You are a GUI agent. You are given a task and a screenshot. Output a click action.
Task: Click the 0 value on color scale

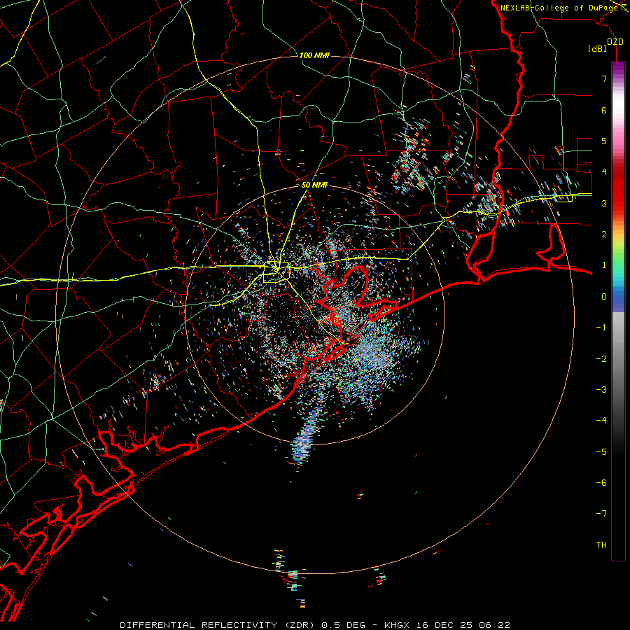pyautogui.click(x=604, y=297)
